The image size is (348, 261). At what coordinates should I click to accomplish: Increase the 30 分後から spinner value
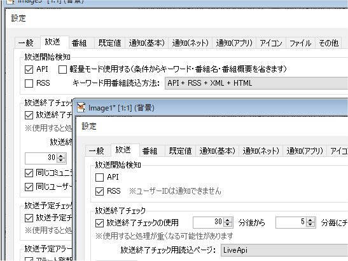[228, 220]
